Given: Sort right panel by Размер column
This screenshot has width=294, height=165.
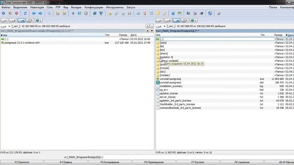Looking at the screenshot, I should point(278,35).
